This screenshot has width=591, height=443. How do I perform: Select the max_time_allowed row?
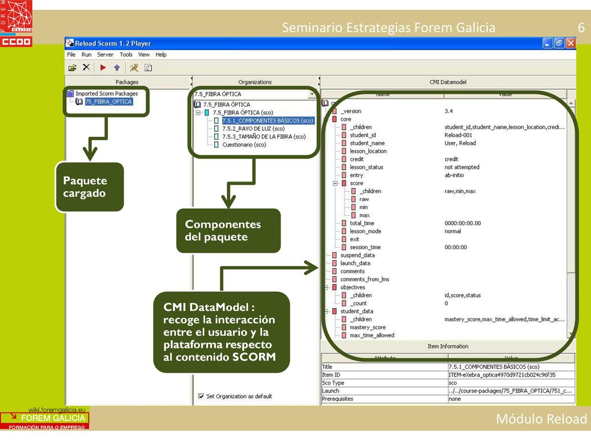(x=372, y=335)
